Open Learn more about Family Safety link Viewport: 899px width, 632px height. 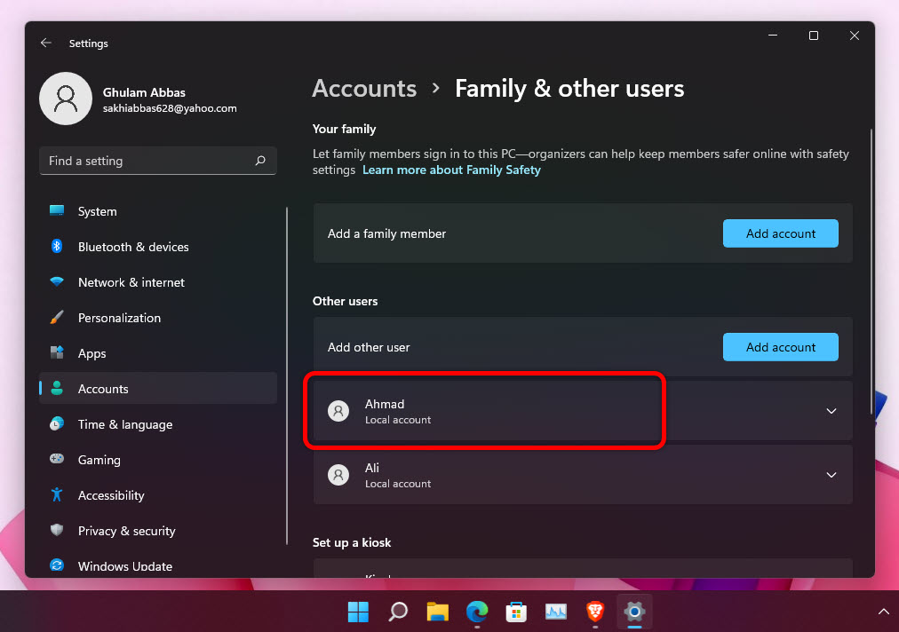coord(451,170)
